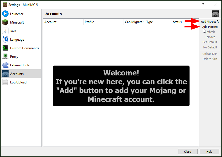Select the Language settings page
Viewport: 222px width, 157px height.
coord(21,40)
